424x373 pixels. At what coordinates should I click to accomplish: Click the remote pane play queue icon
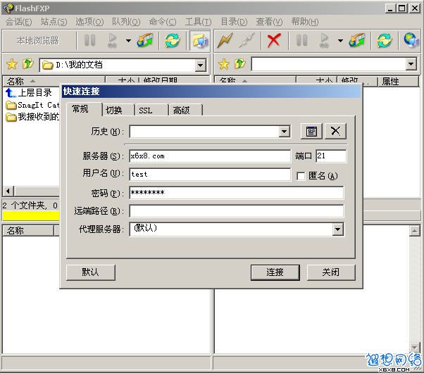324,41
